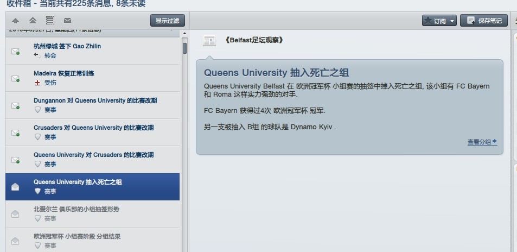Screen dimensions: 517x252
Task: Click the select-all dashed square icon
Action: [50, 21]
